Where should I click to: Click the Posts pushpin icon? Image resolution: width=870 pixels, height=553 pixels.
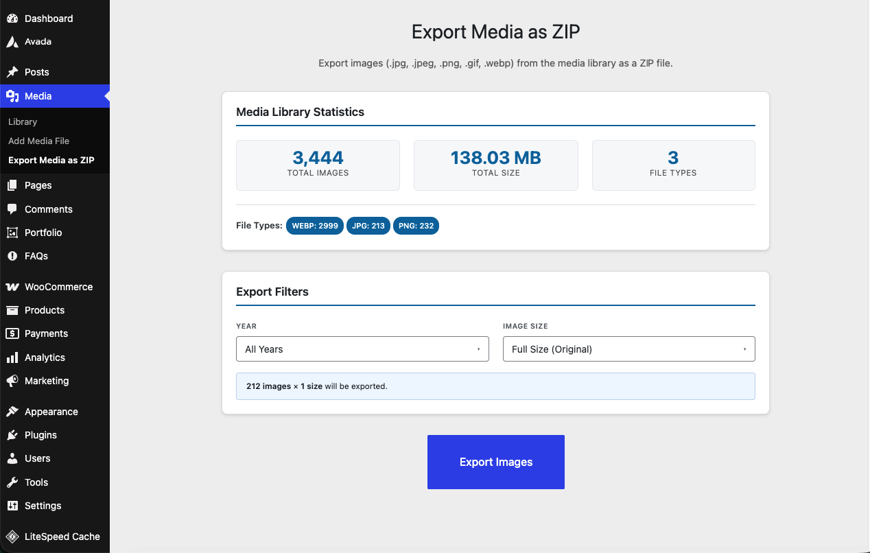coord(12,72)
